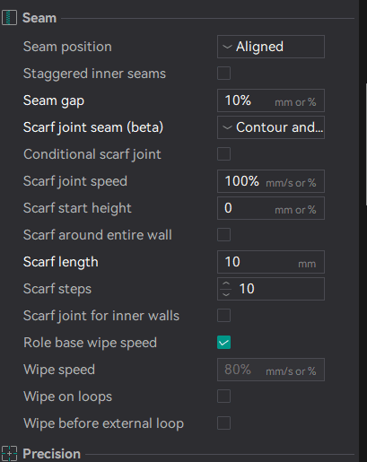Click the vertical scrollbar on right edge
The height and width of the screenshot is (462, 367).
point(366,144)
